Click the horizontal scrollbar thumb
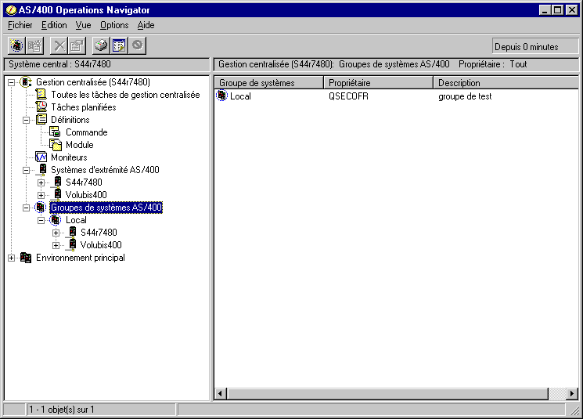 387,393
